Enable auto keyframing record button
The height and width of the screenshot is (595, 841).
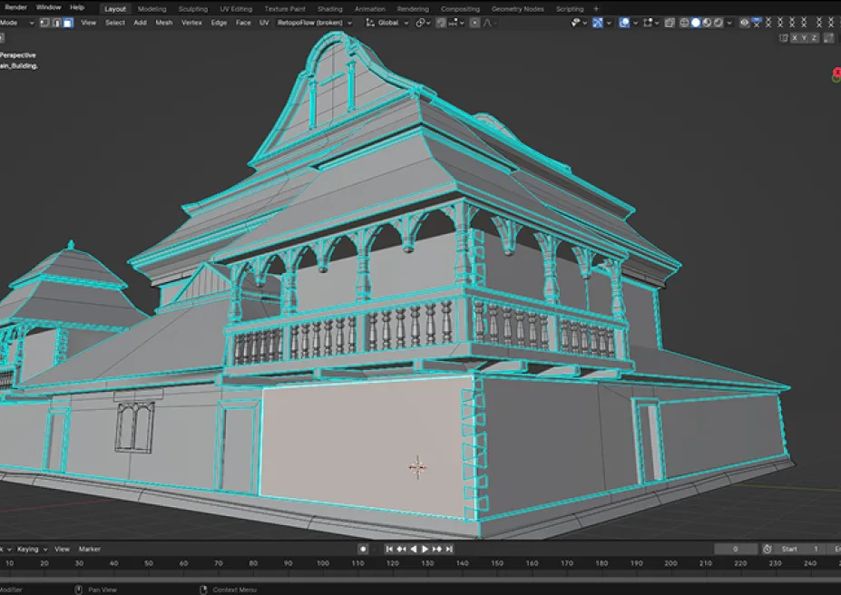tap(363, 549)
